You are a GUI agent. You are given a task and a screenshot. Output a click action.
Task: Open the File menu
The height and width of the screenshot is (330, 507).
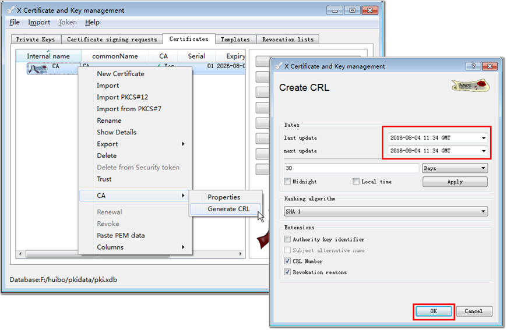tap(15, 22)
